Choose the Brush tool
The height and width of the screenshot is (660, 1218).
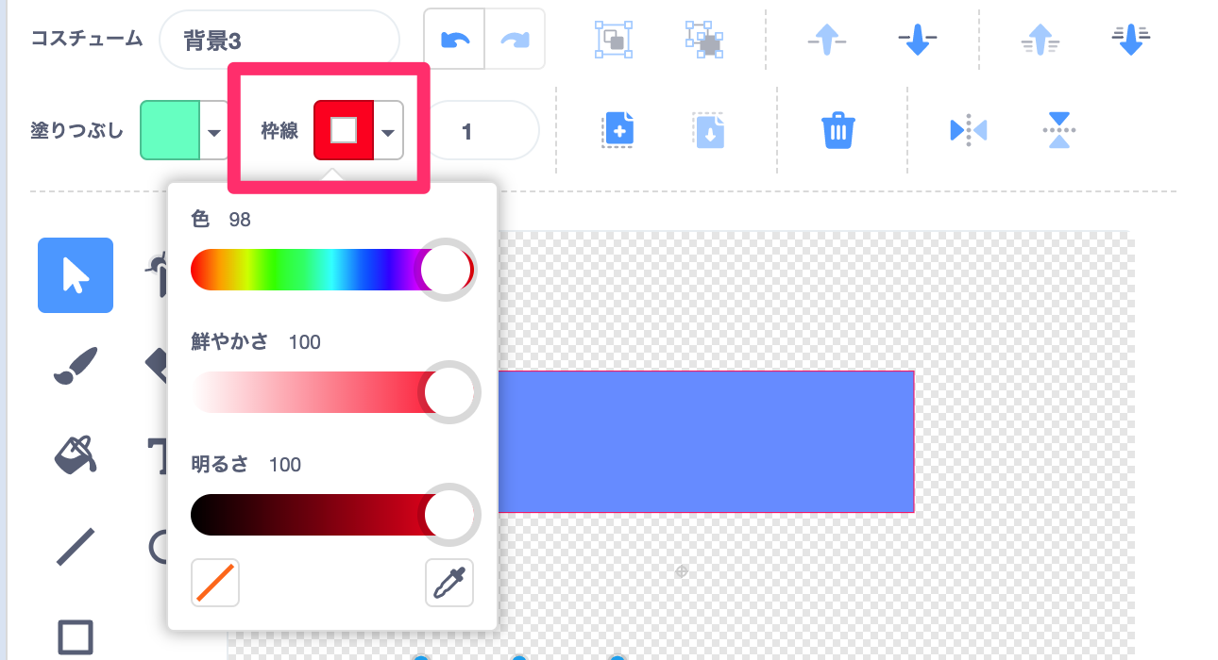click(x=76, y=366)
